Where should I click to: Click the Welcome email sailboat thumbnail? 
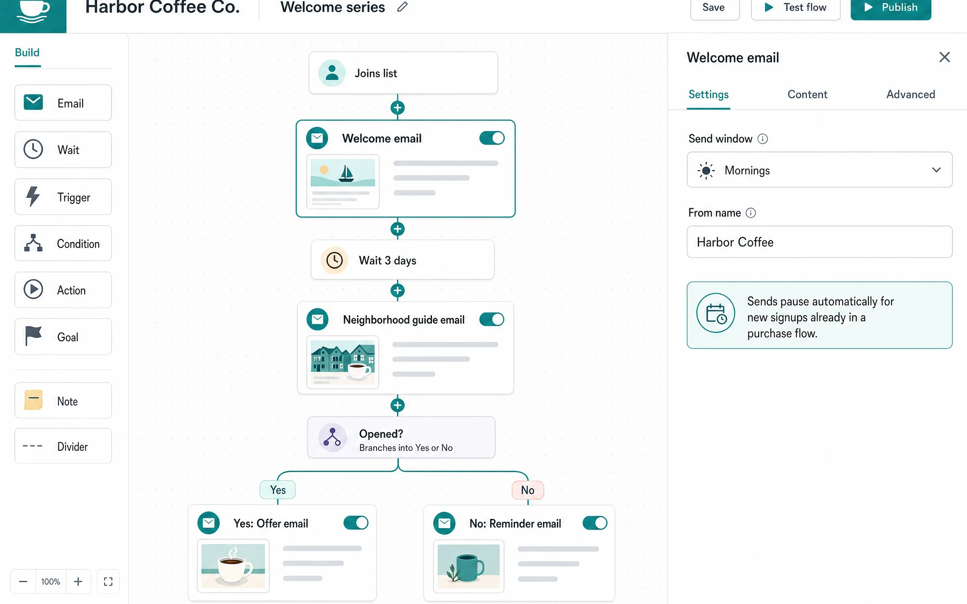click(343, 182)
